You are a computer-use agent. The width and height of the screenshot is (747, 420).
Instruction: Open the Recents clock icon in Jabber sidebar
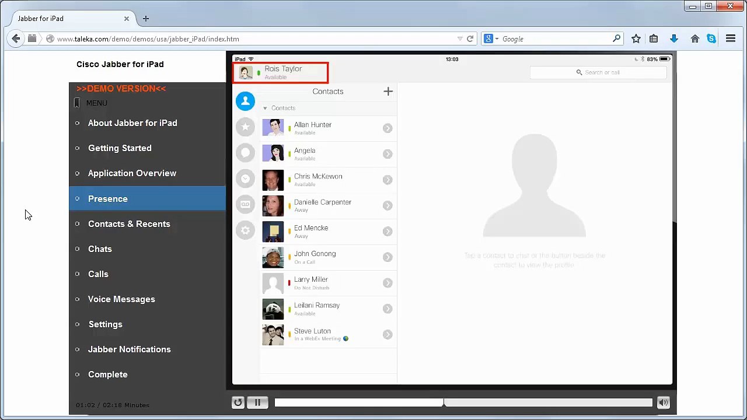click(245, 178)
